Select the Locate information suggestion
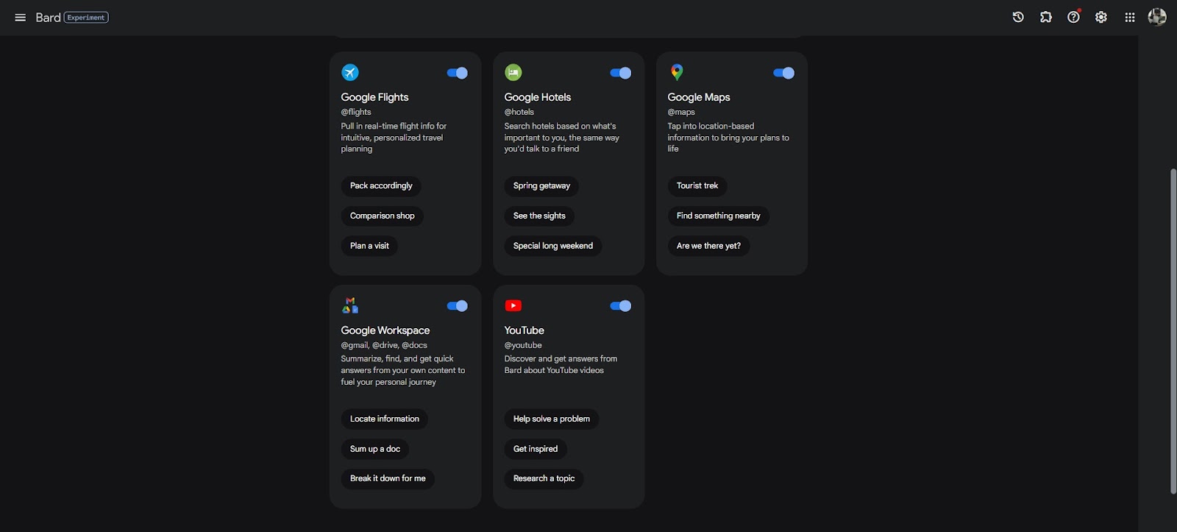The image size is (1177, 532). (385, 419)
